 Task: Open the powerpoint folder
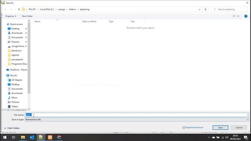coord(17,60)
